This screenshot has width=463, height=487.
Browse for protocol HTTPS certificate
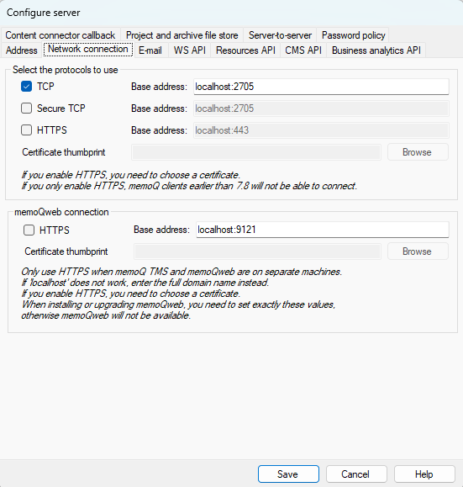click(x=418, y=152)
